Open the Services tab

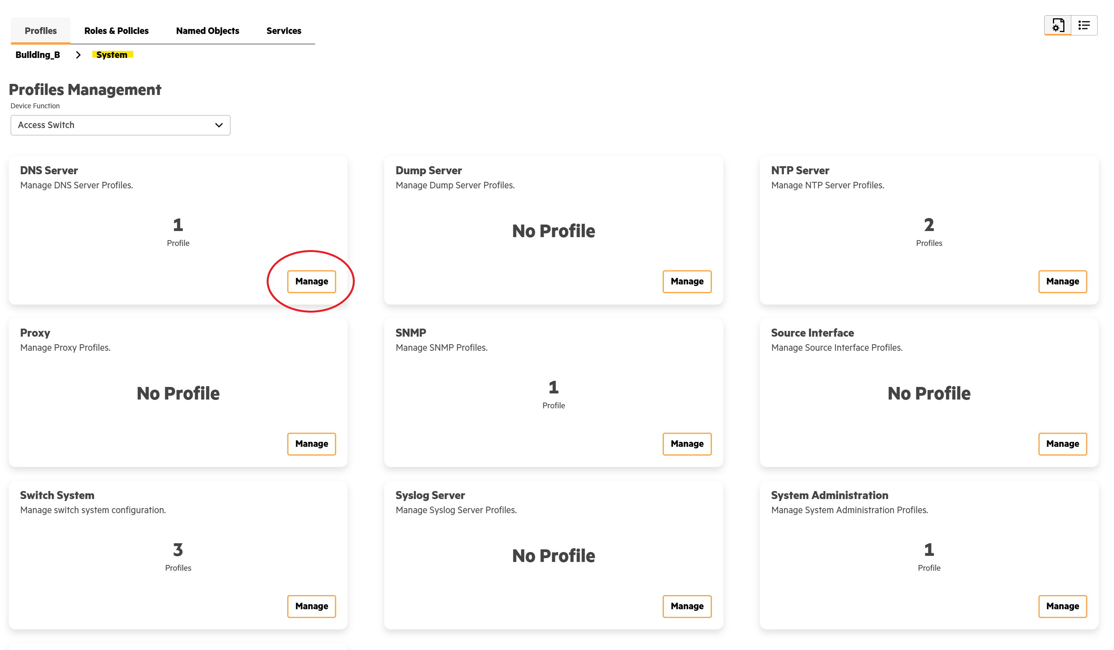[x=283, y=31]
